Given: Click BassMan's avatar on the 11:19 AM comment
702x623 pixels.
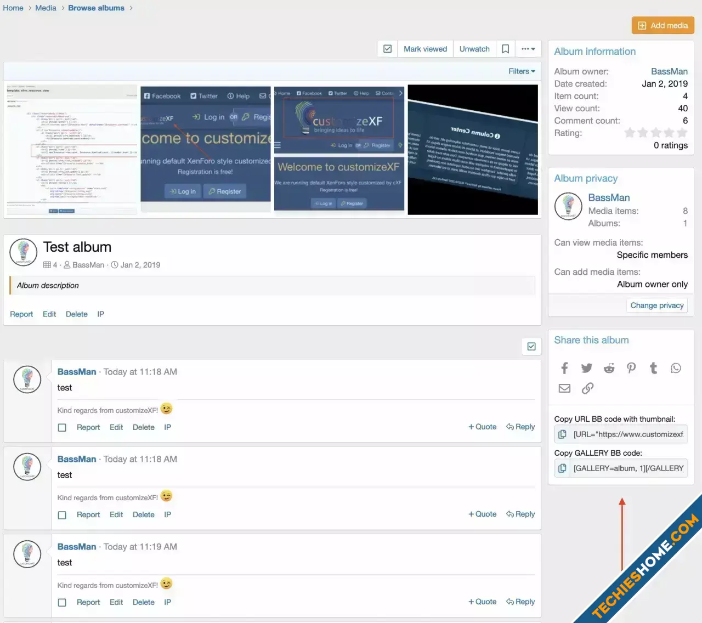Looking at the screenshot, I should click(x=27, y=554).
